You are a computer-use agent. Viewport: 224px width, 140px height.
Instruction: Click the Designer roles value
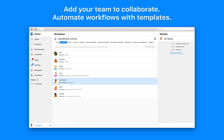(179, 50)
